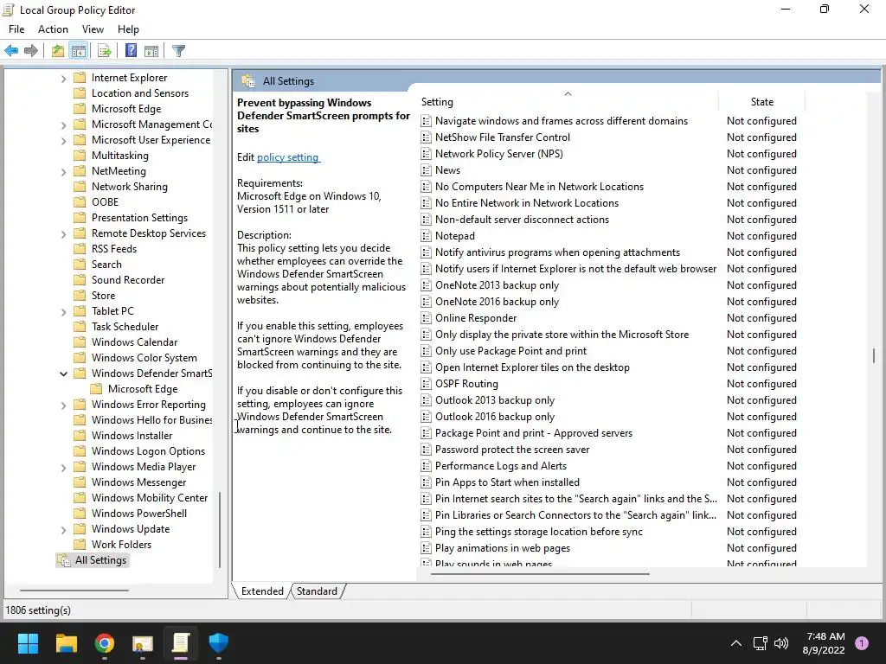Screen dimensions: 886x664
Task: Select the Password protect the screen saver setting
Action: pyautogui.click(x=512, y=450)
